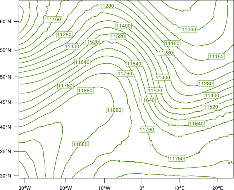Select the 60°N latitude axis label
Viewport: 234px width, 190px height.
pos(6,21)
